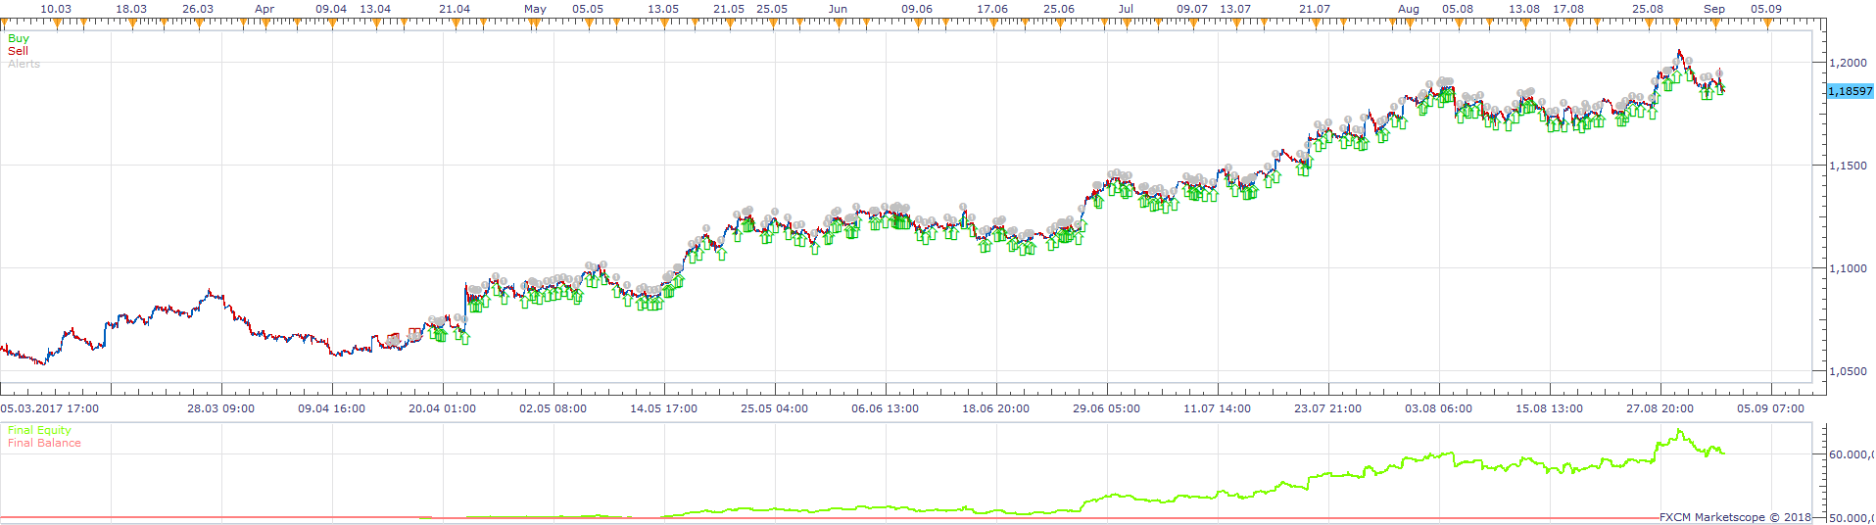Select the Jun month label on top axis
1876x525 pixels.
(x=838, y=9)
